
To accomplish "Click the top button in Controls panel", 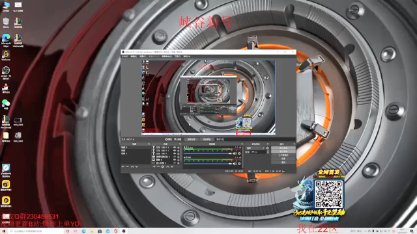I will (283, 148).
